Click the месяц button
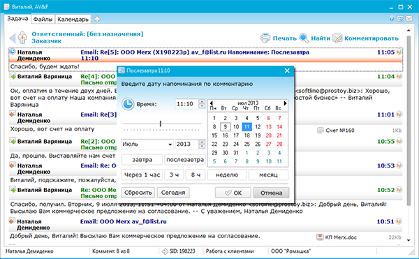 [x=268, y=175]
